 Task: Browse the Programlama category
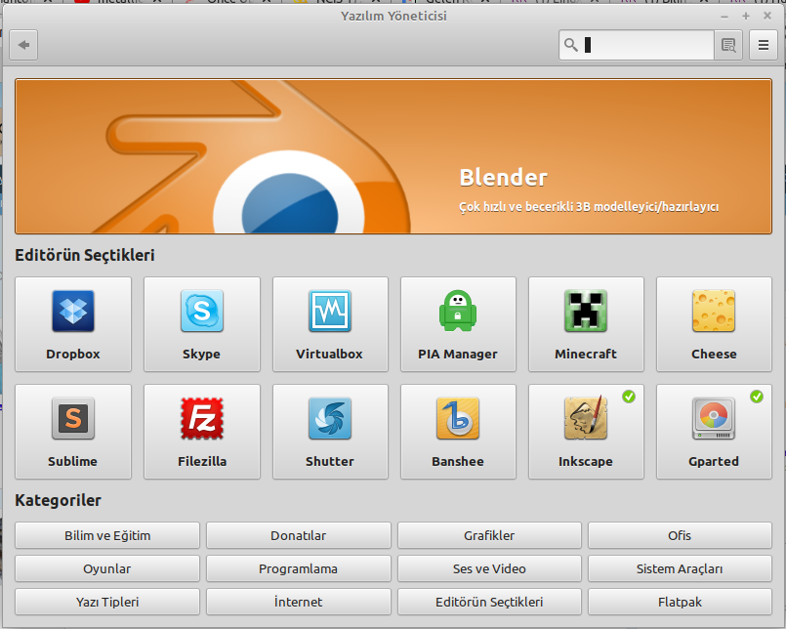(298, 568)
